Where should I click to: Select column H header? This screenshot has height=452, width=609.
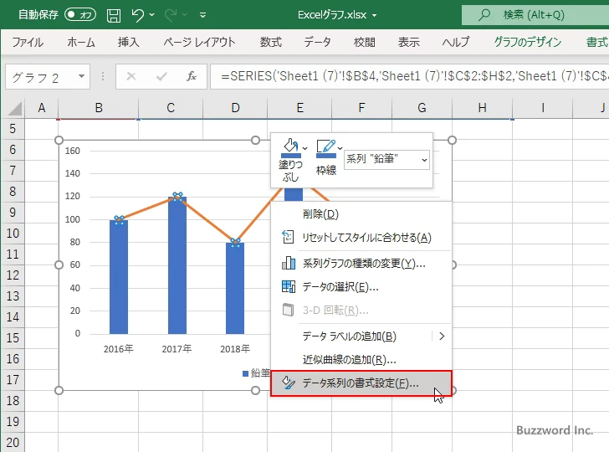(x=482, y=108)
